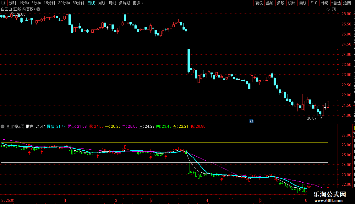Image resolution: width=355 pixels, height=204 pixels.
Task: Click the 叠加 overlay button
Action: click(x=270, y=3)
